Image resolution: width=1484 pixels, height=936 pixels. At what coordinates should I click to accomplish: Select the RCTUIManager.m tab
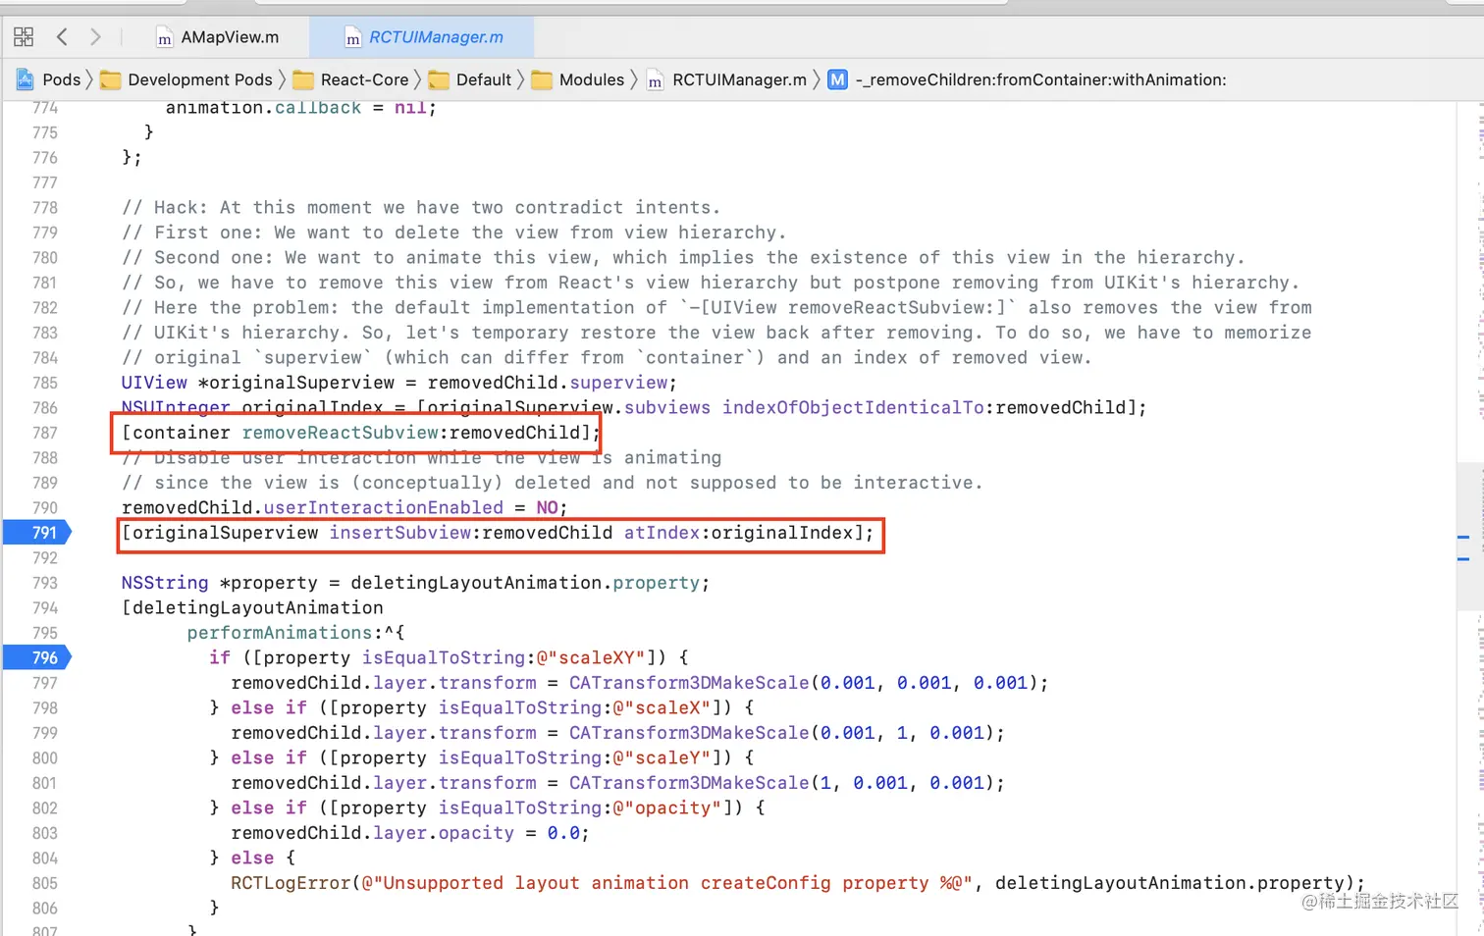tap(422, 37)
